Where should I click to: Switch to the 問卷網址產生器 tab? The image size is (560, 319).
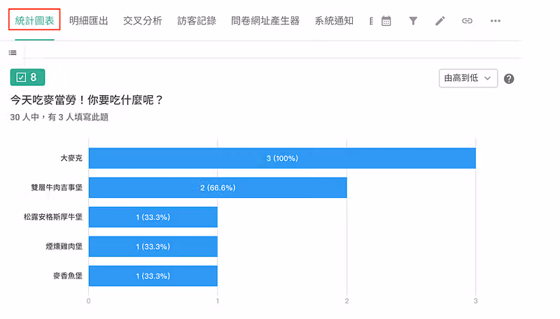[x=265, y=21]
